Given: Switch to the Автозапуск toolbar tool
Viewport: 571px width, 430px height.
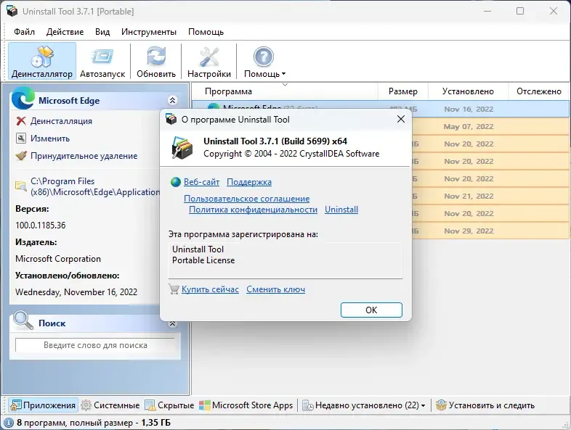Looking at the screenshot, I should pos(102,61).
